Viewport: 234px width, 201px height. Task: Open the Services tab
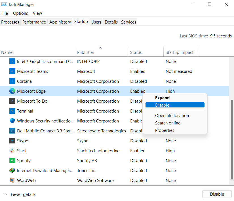128,22
